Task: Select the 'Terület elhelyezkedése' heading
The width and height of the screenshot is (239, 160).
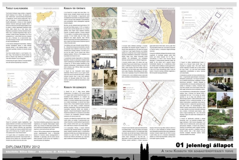Action: (17, 8)
